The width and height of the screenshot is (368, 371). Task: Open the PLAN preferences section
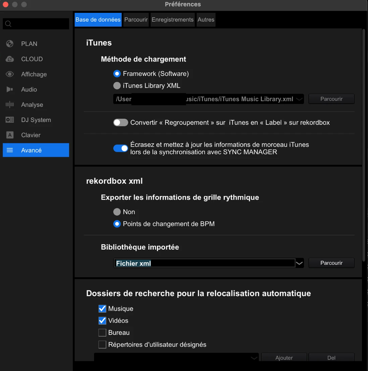pos(36,44)
